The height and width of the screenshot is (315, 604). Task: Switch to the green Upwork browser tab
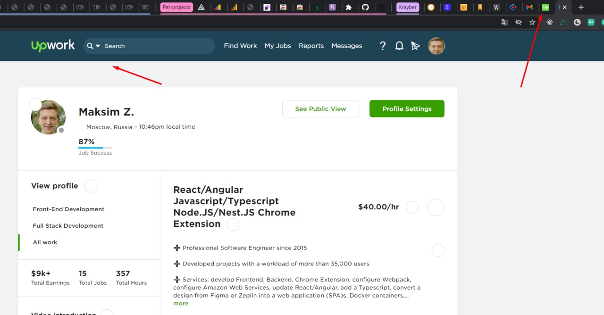coord(546,8)
